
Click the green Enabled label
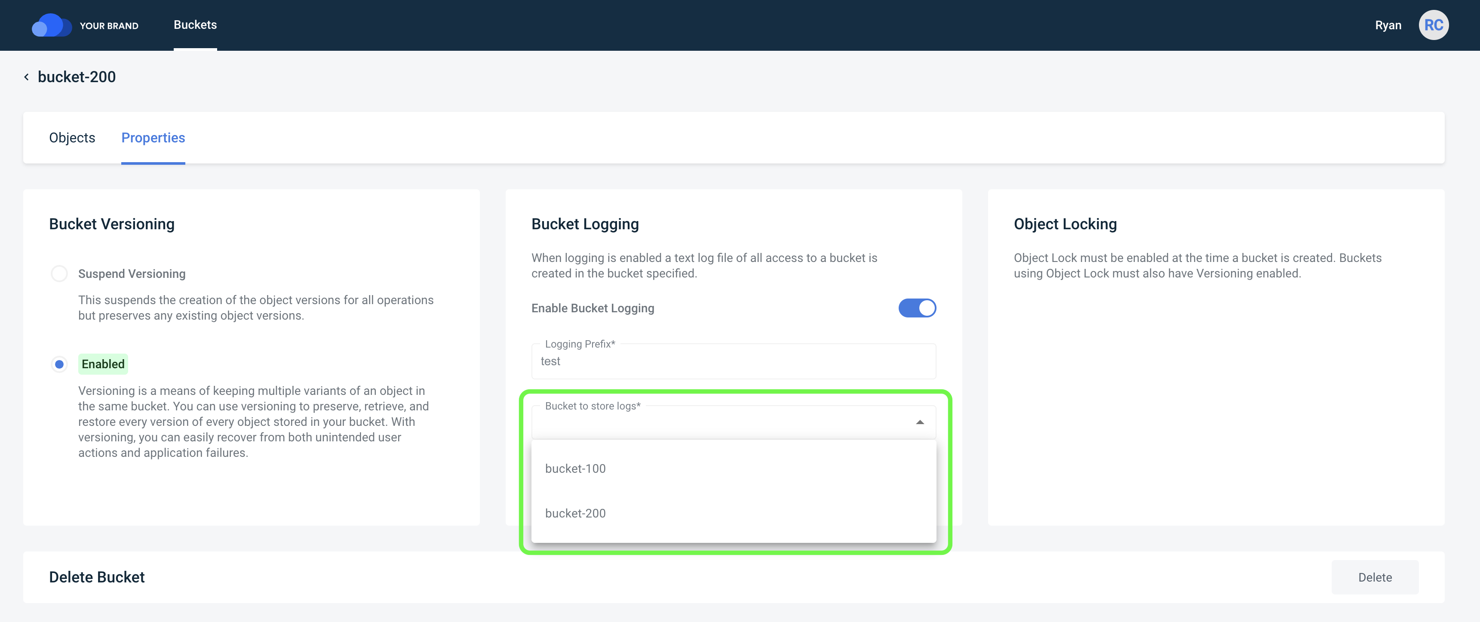tap(103, 364)
